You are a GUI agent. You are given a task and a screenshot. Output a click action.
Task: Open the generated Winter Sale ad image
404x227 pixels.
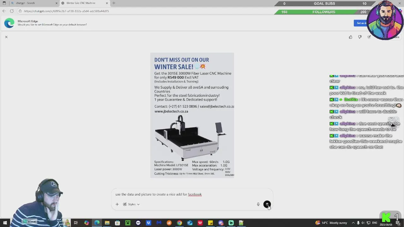click(x=192, y=115)
